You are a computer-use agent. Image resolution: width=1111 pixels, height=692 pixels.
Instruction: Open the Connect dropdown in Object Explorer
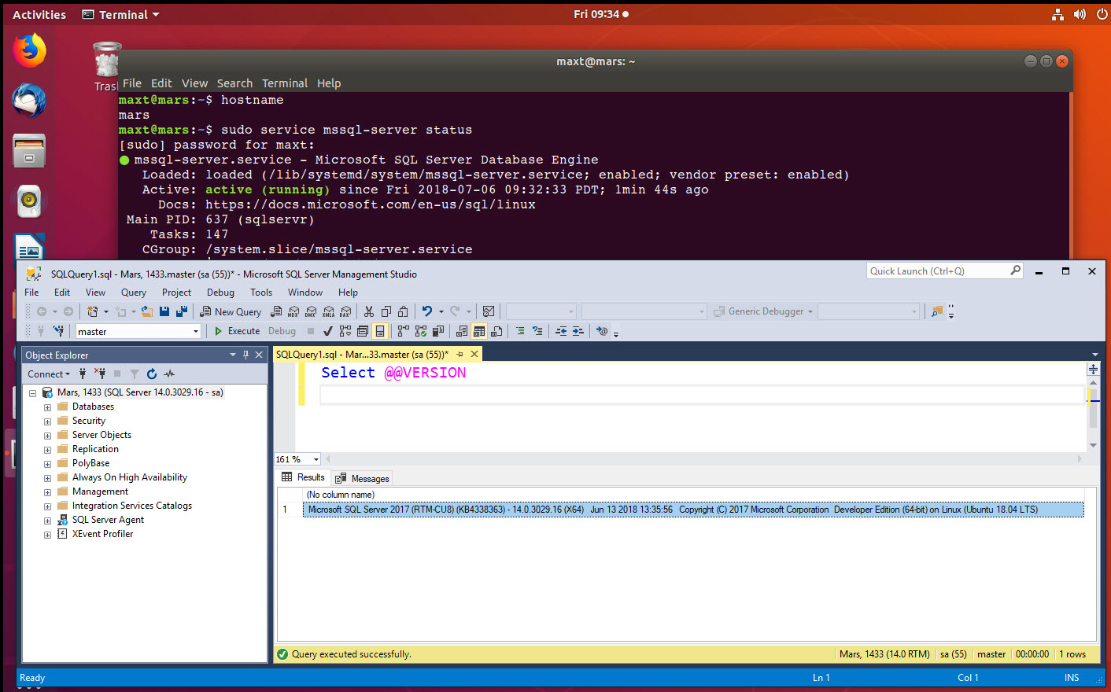(x=49, y=374)
